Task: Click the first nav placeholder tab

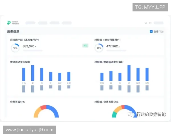Action: (30, 23)
